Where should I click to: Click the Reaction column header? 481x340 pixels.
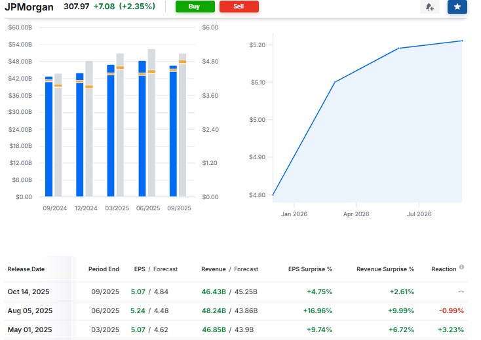[444, 269]
